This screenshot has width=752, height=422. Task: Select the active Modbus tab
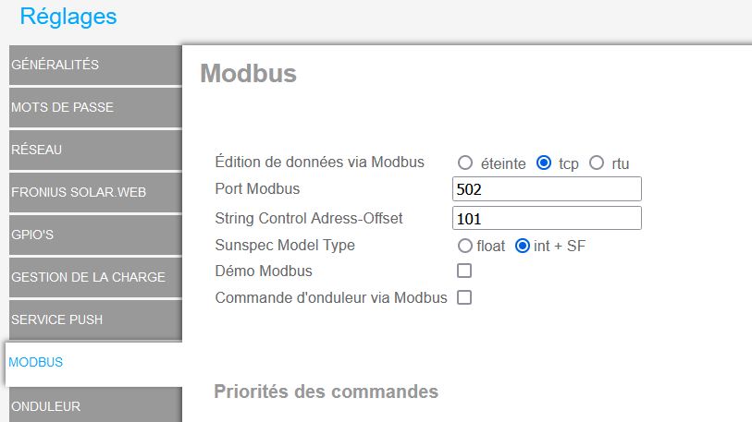pyautogui.click(x=94, y=363)
